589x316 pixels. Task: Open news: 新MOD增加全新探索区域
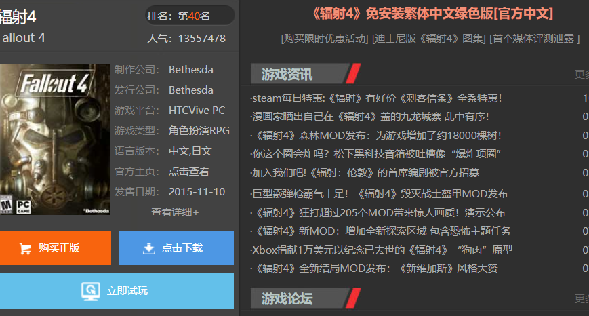(380, 231)
